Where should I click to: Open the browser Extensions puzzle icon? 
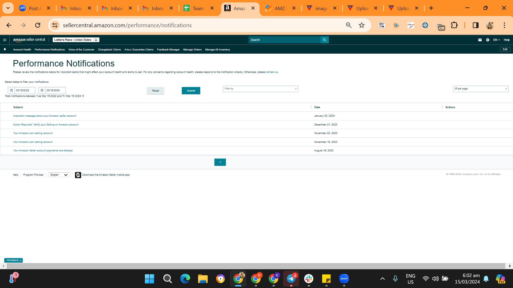coord(454,25)
